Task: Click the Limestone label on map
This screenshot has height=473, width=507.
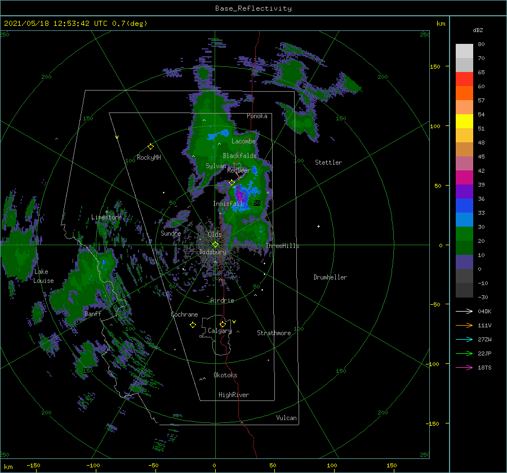Action: click(106, 217)
